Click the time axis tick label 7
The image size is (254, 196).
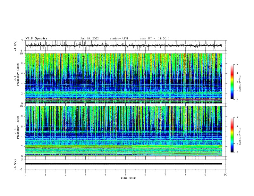tap(165, 175)
